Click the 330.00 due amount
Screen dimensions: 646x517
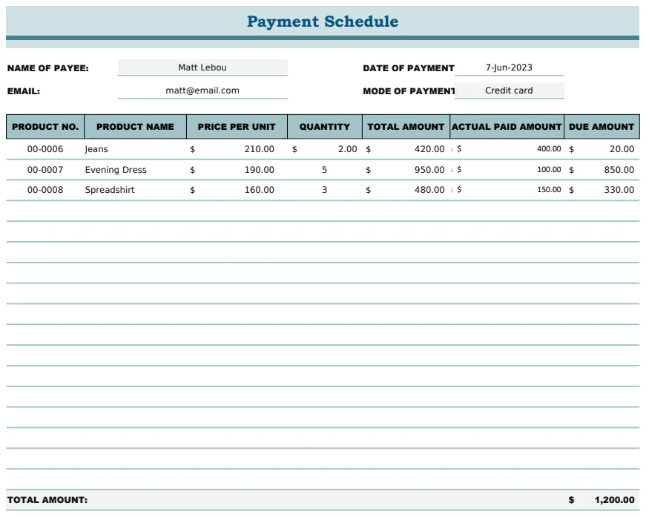click(619, 190)
